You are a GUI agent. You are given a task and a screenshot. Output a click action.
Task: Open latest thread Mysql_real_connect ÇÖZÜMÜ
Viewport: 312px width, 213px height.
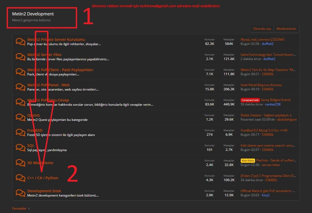[263, 40]
